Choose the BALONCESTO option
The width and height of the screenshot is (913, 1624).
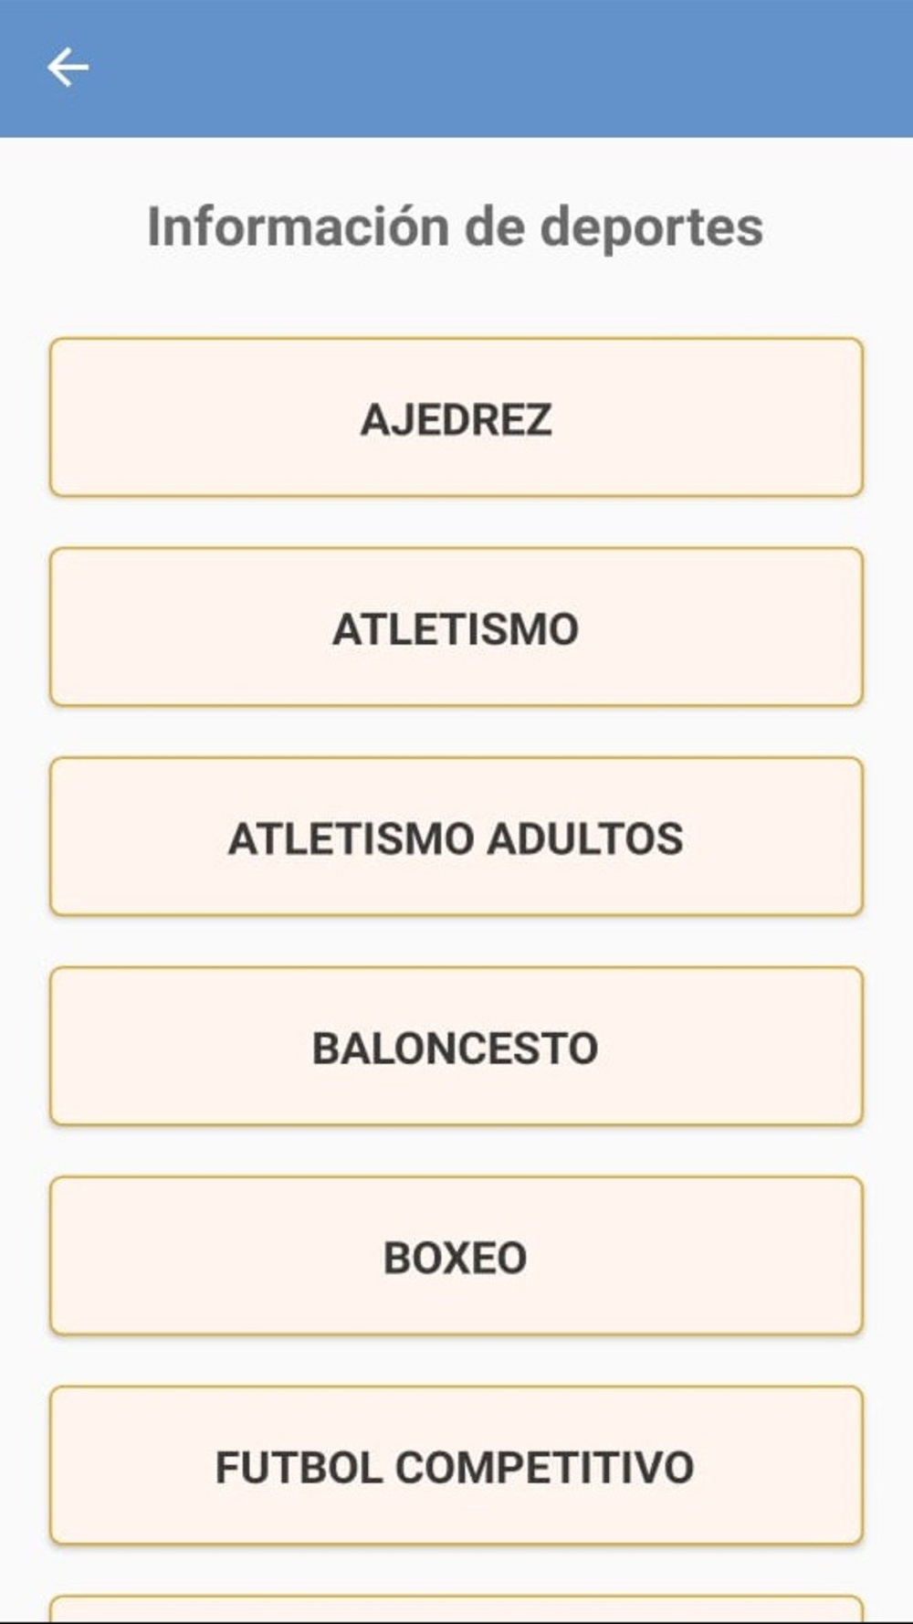tap(456, 1047)
